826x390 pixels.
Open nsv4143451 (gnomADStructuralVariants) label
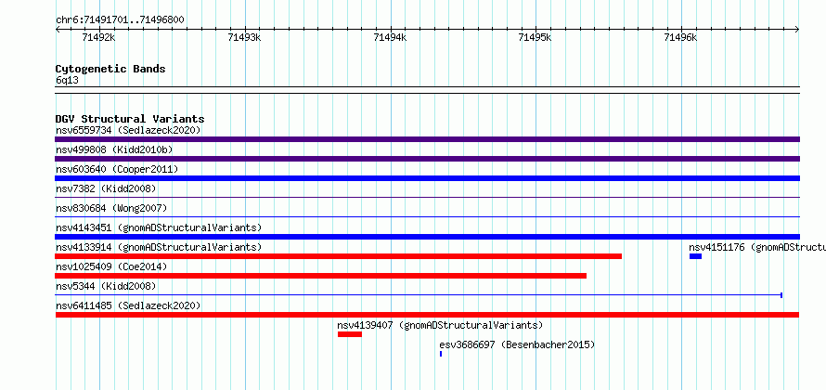tap(159, 227)
